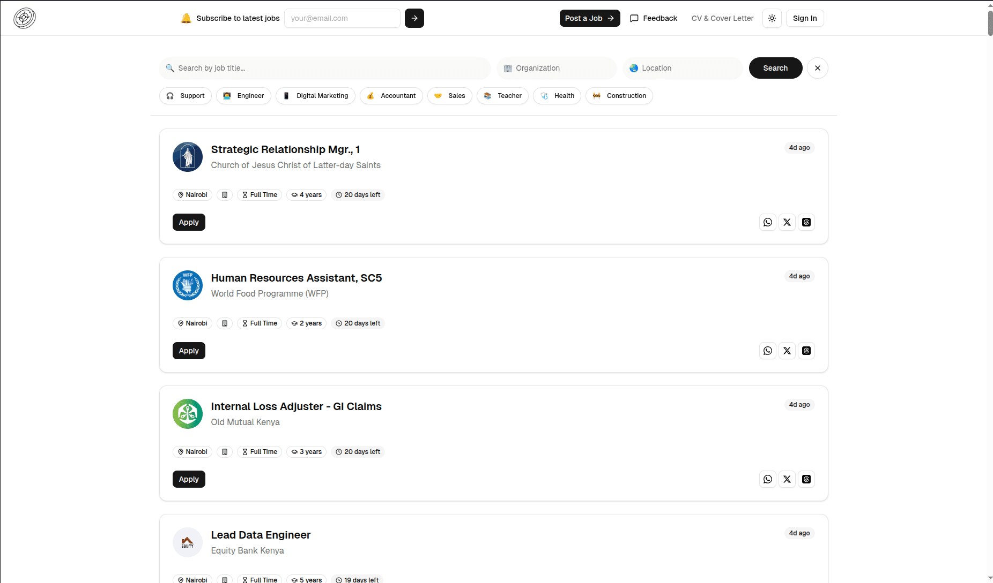Open the Location filter field
Image resolution: width=993 pixels, height=583 pixels.
[683, 68]
